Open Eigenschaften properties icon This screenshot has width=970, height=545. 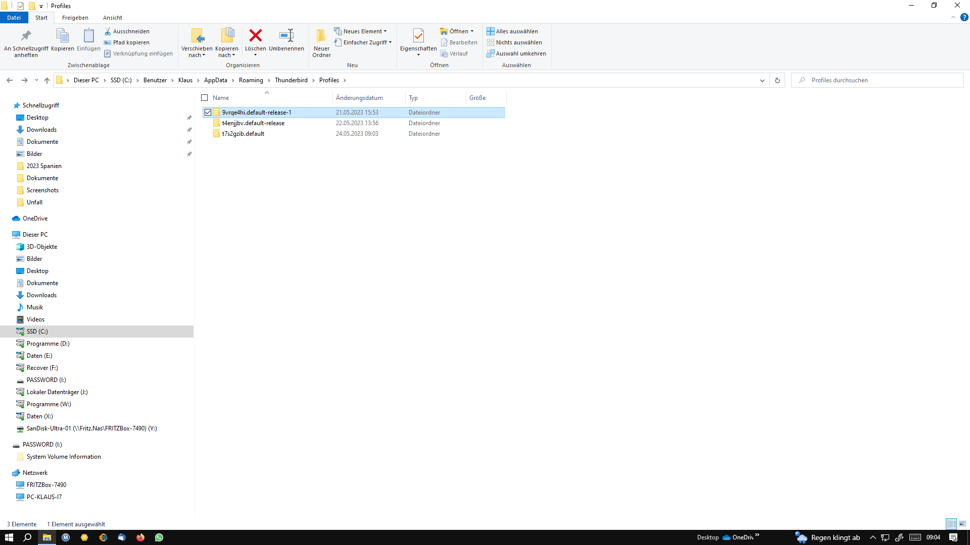418,35
